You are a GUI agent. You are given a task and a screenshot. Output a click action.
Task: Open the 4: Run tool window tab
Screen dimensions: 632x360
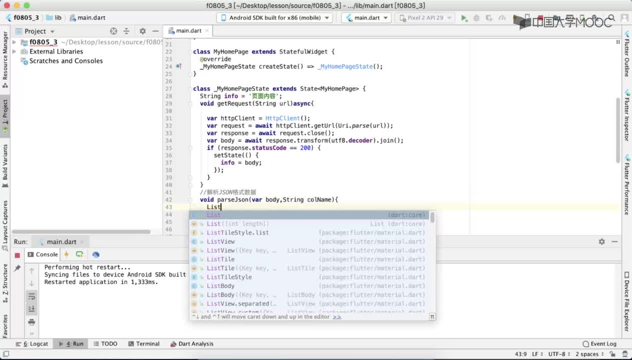click(71, 344)
